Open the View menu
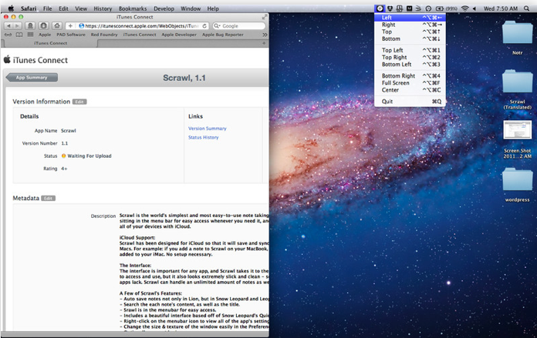This screenshot has width=537, height=338. (x=81, y=8)
